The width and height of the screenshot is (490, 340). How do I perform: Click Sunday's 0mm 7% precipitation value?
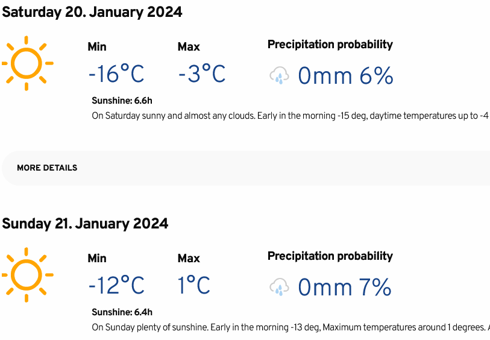344,287
